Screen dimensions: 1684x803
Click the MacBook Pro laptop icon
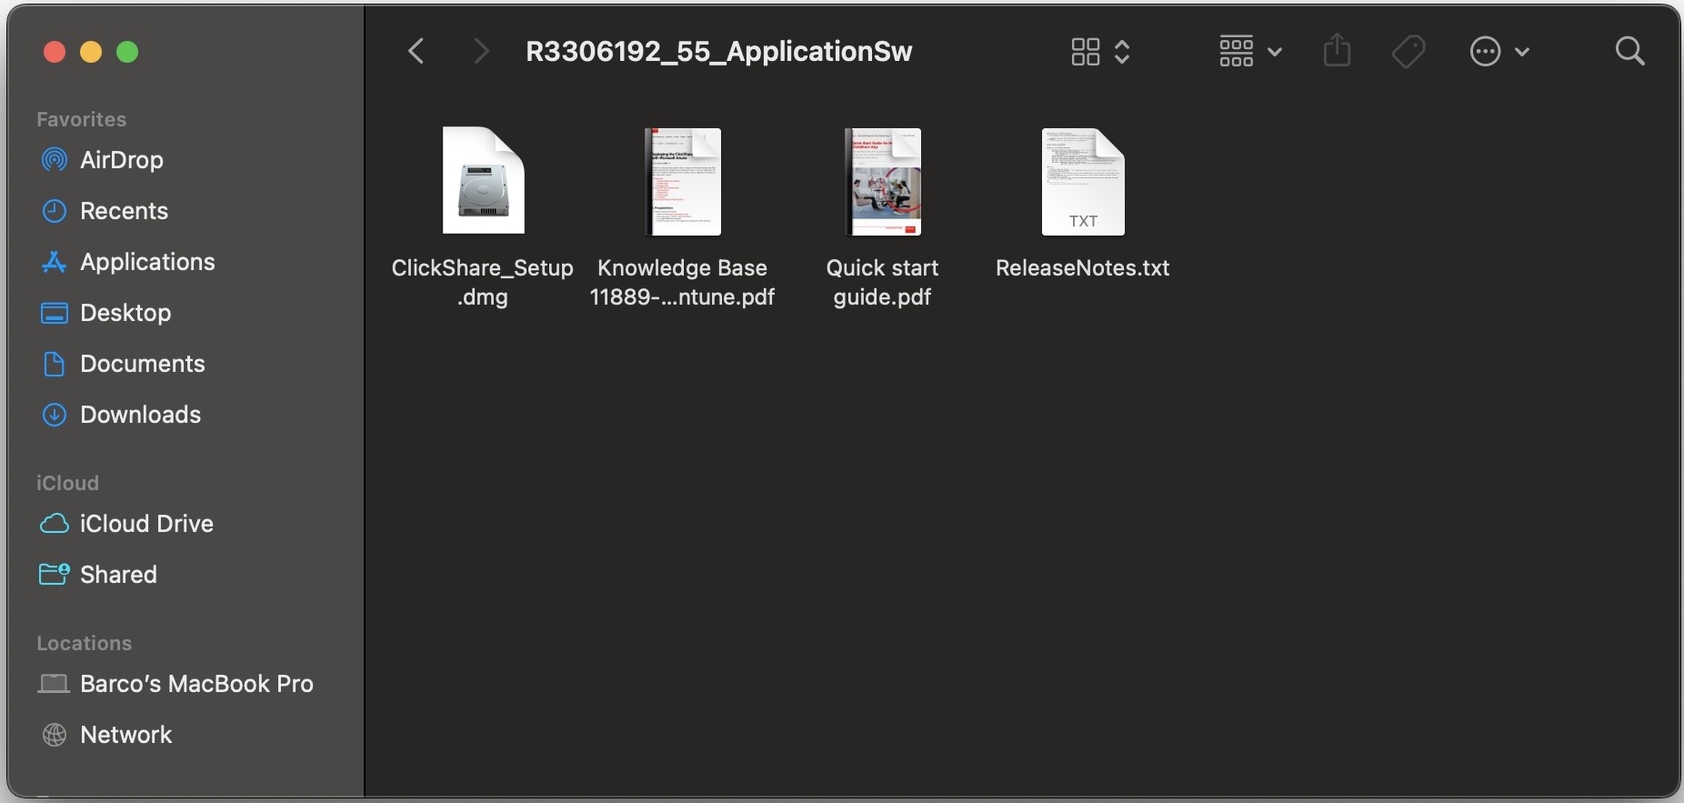pos(55,684)
